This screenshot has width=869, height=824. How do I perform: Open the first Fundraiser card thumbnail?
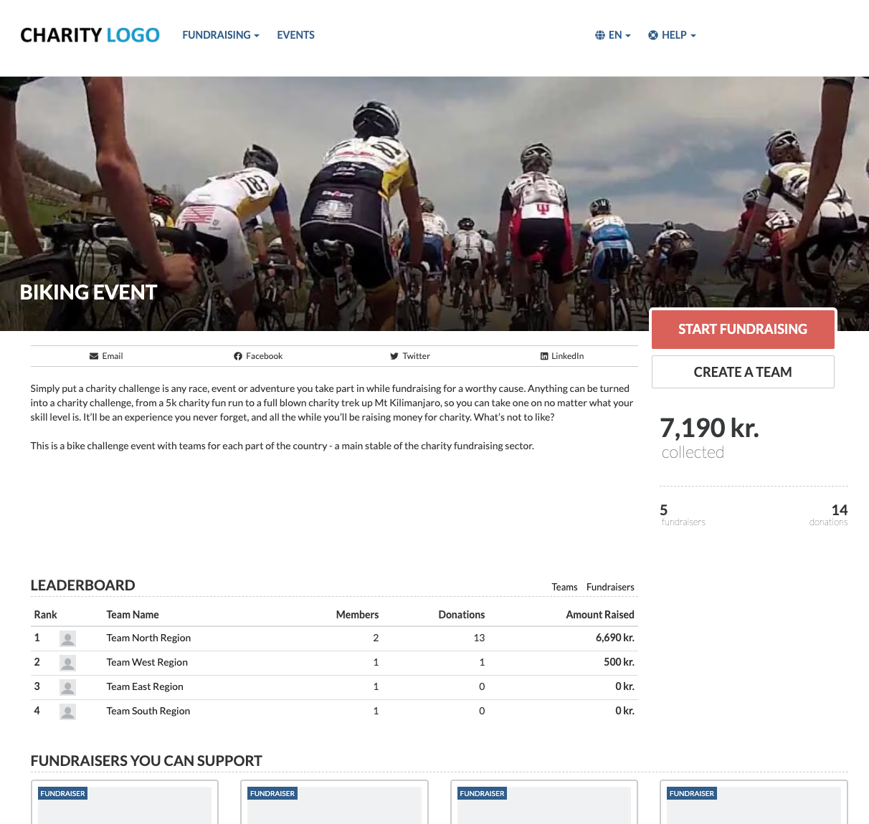pos(125,805)
